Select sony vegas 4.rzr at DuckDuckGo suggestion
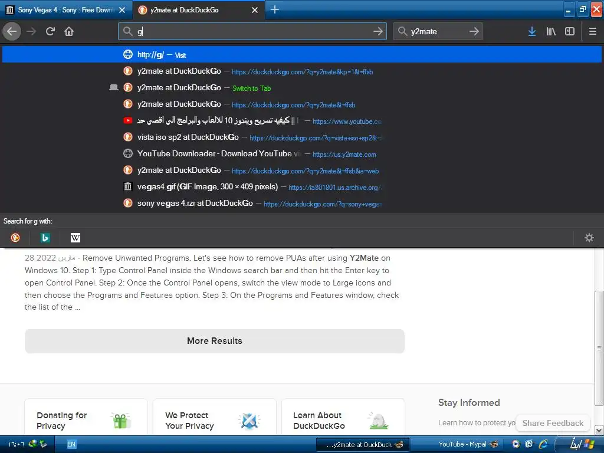Image resolution: width=604 pixels, height=453 pixels. click(x=302, y=203)
